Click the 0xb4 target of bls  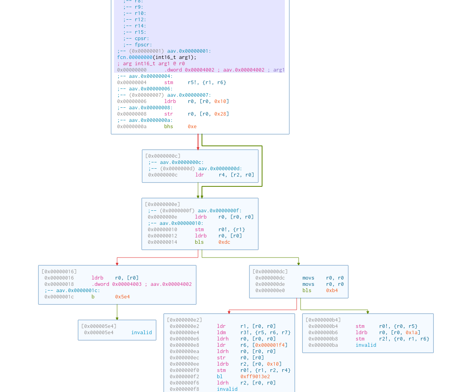332,291
